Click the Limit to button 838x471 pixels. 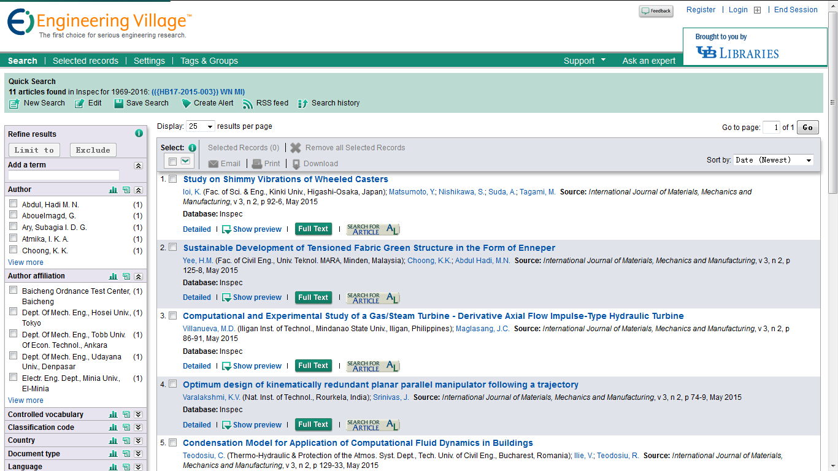pos(34,150)
